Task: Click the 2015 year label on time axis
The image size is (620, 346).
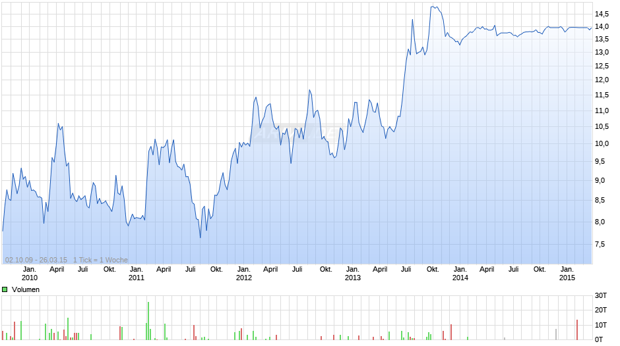Action: click(567, 278)
